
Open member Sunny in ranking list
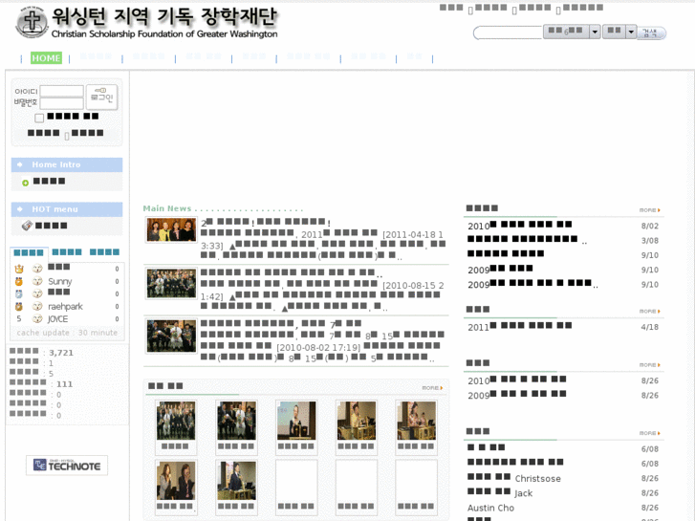click(60, 282)
